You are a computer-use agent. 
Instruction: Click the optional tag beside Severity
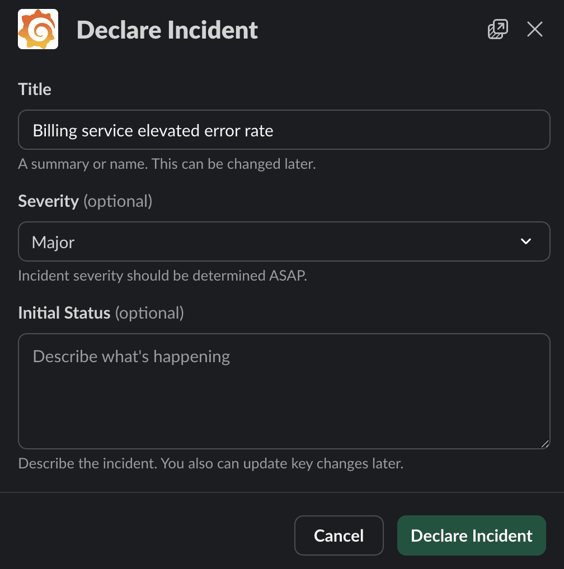[117, 201]
